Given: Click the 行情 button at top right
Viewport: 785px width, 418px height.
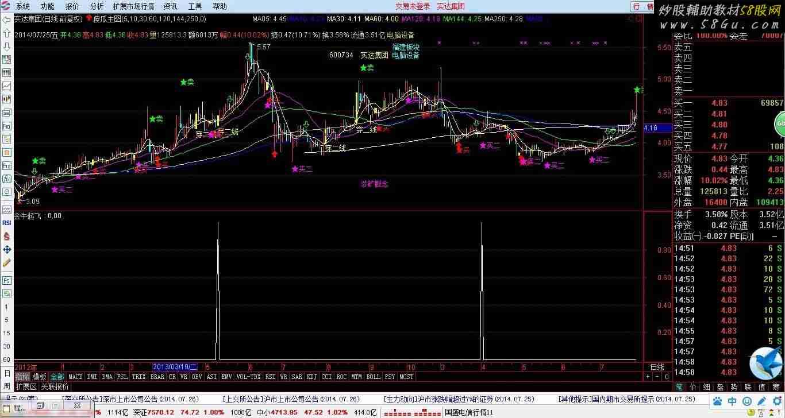Looking at the screenshot, I should tap(642, 7).
